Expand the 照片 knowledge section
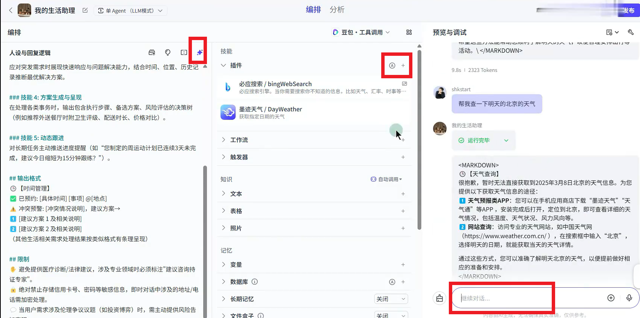 (223, 228)
